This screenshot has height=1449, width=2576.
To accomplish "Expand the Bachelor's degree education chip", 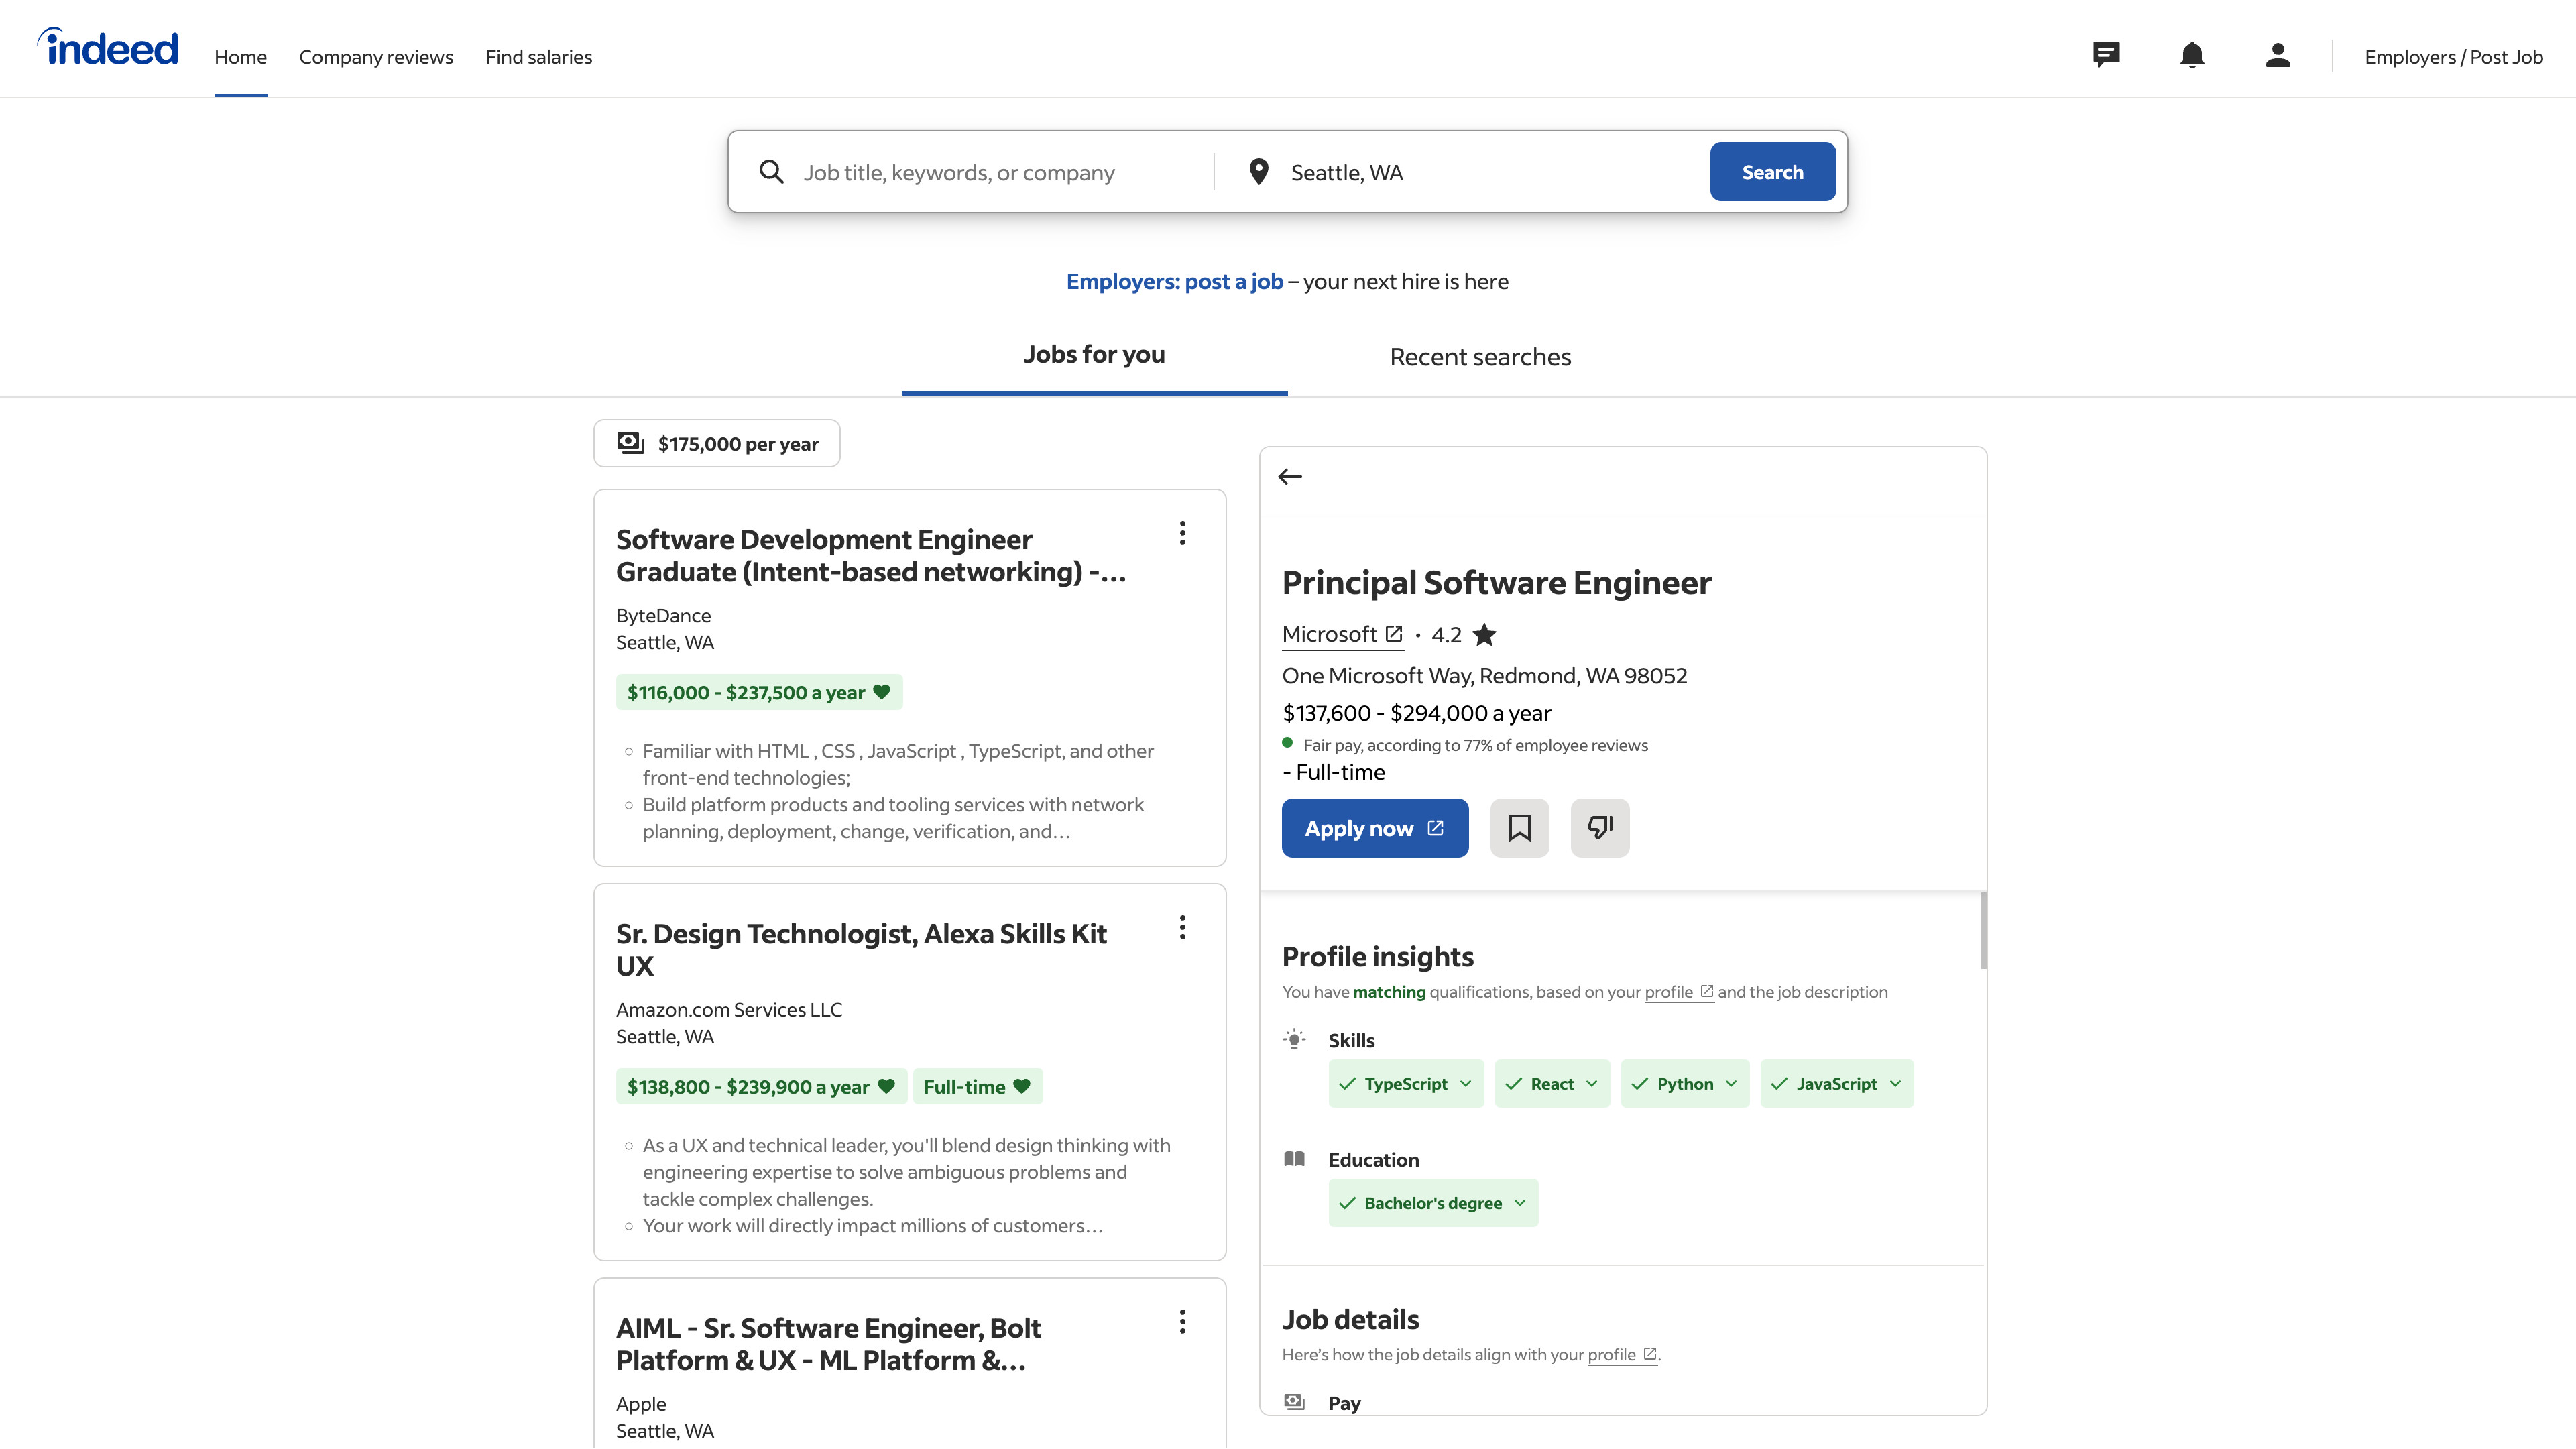I will click(x=1432, y=1203).
